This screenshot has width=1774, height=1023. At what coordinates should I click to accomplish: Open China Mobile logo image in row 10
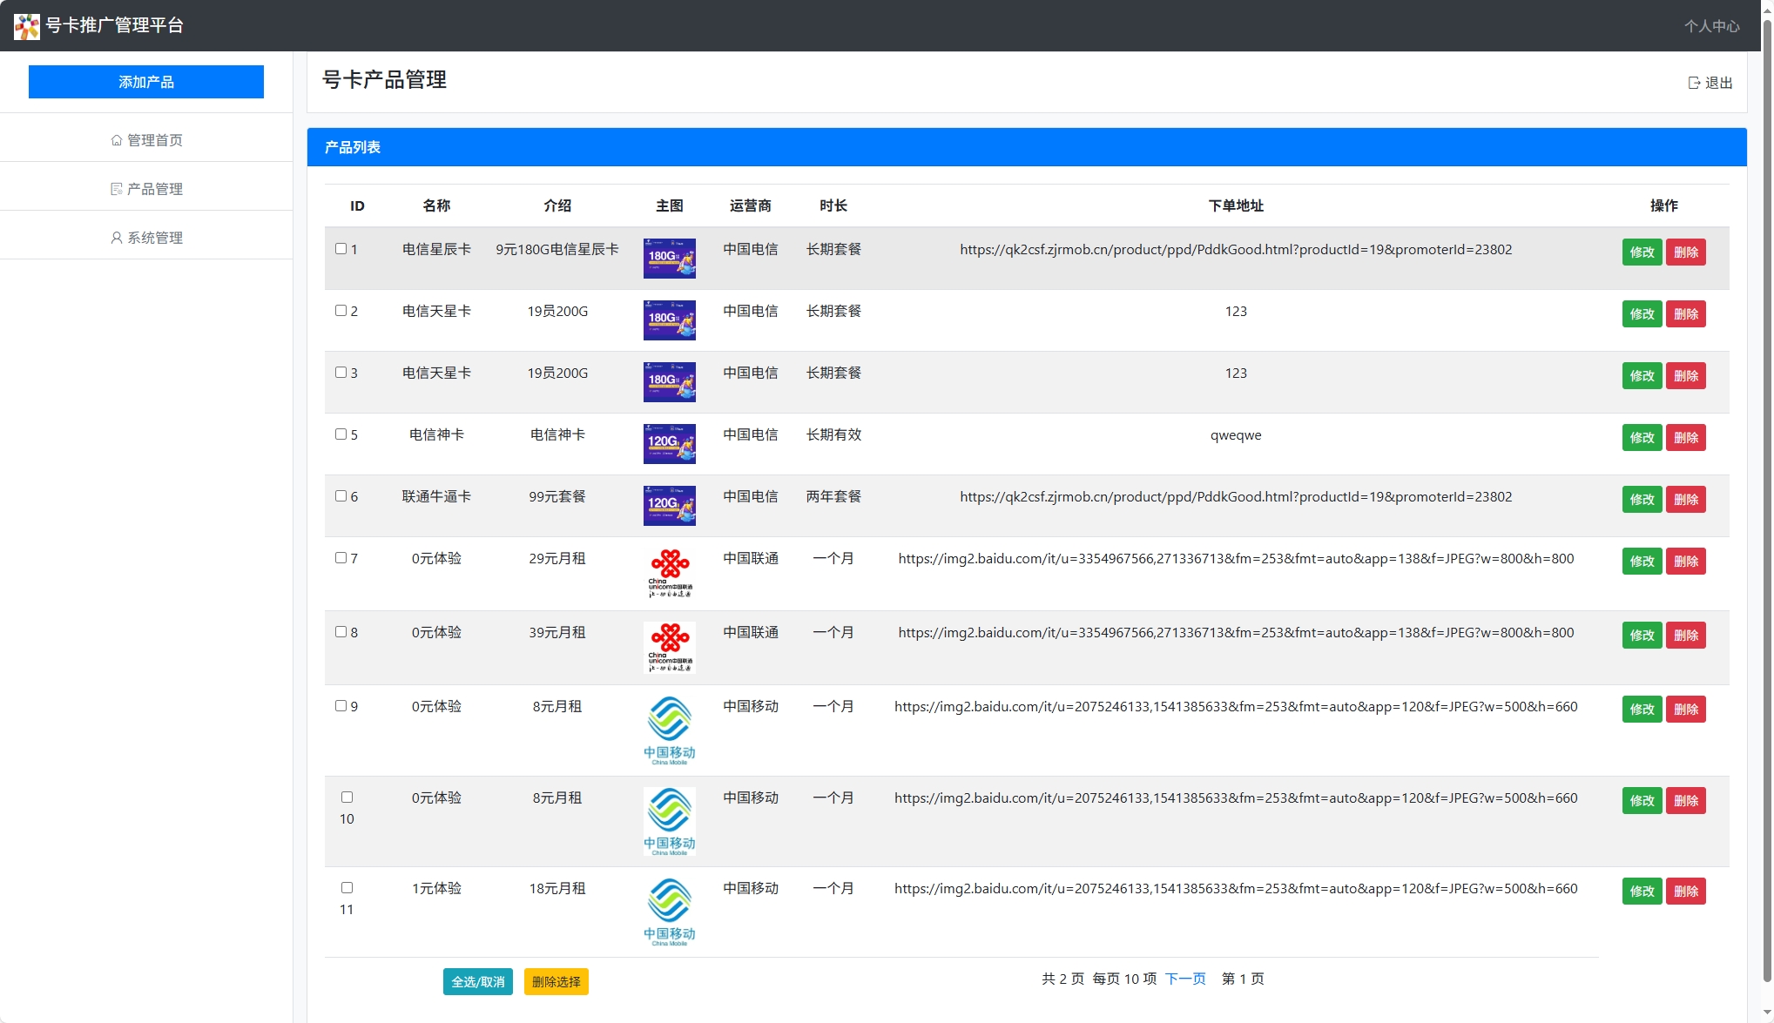[x=670, y=821]
